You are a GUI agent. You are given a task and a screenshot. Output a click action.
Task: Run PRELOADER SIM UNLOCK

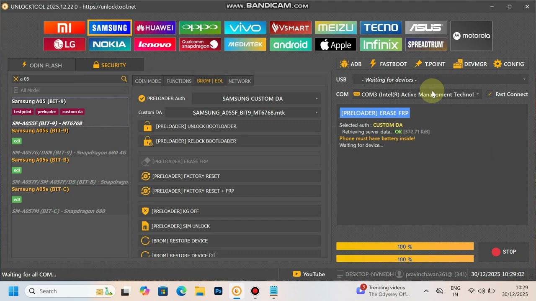[229, 226]
